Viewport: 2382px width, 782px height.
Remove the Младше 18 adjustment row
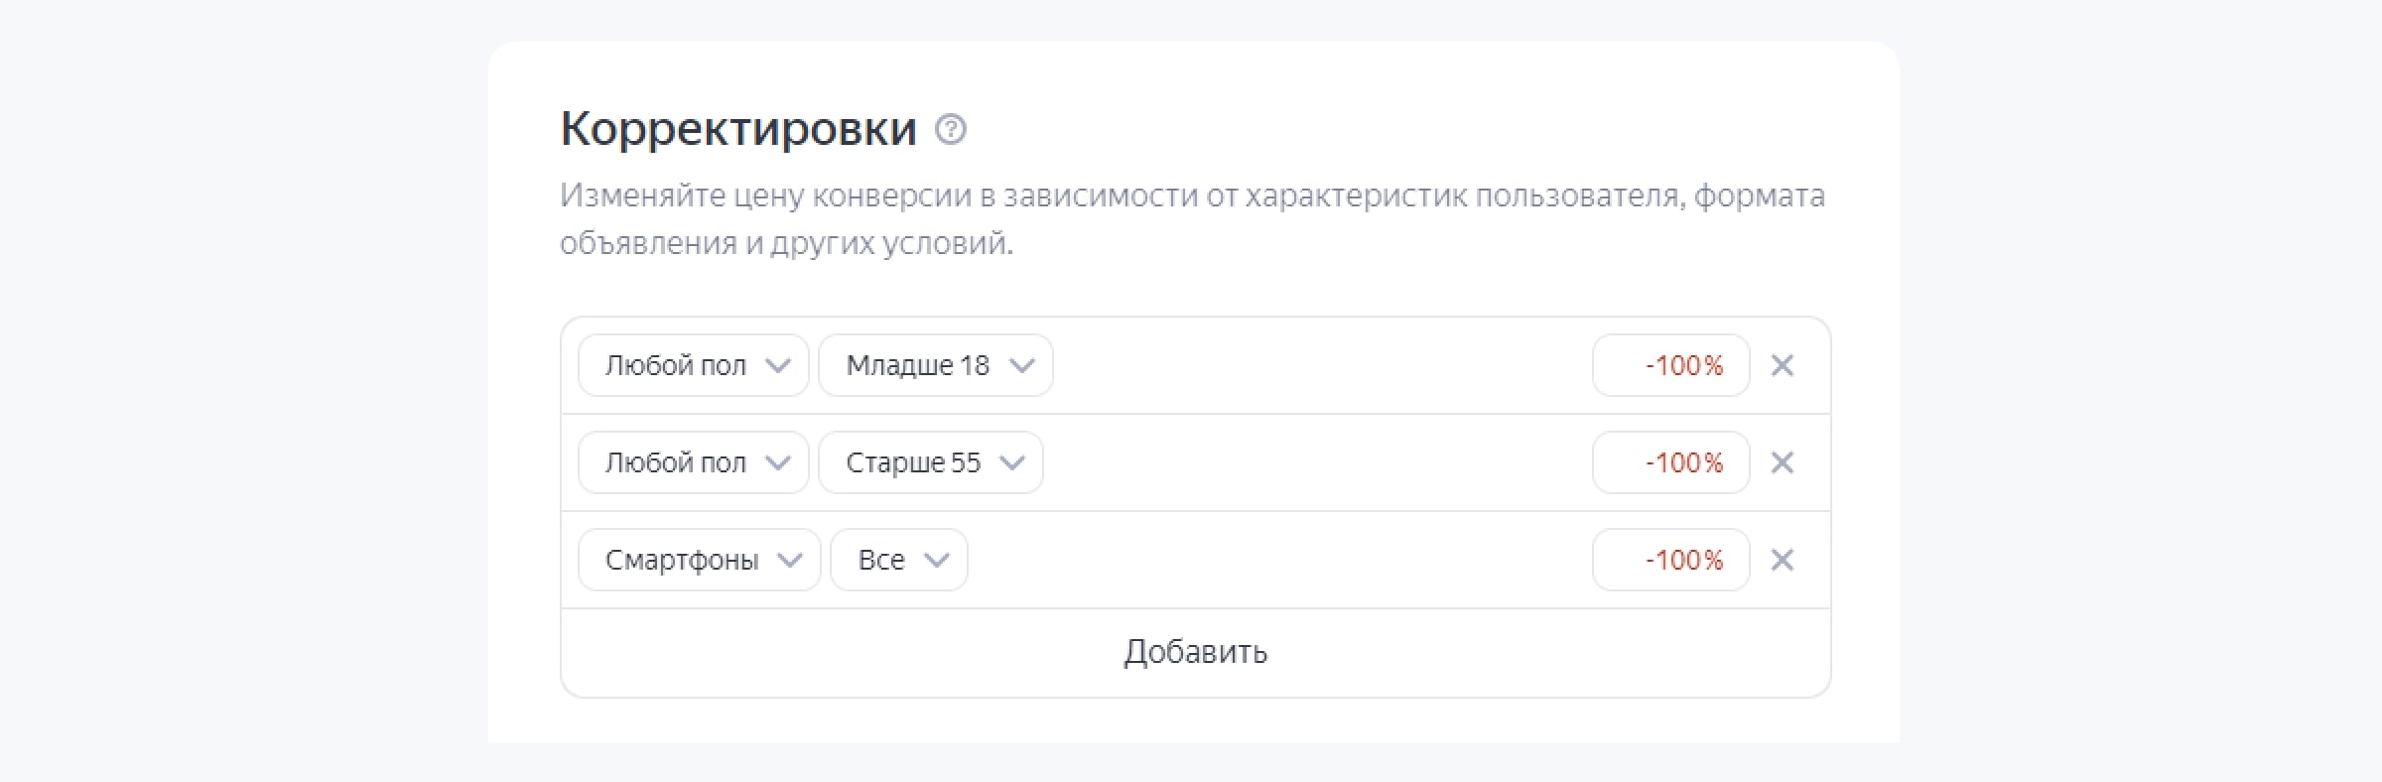1782,365
